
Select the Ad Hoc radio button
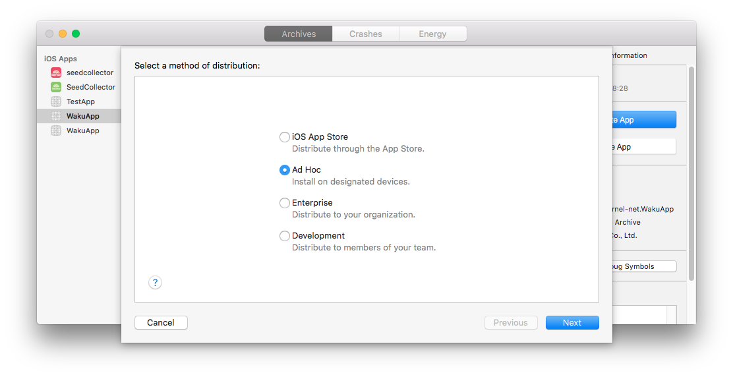(x=285, y=170)
